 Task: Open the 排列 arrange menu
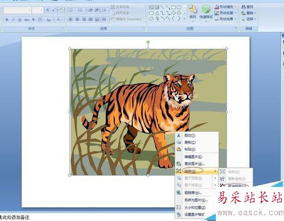pyautogui.click(x=193, y=13)
